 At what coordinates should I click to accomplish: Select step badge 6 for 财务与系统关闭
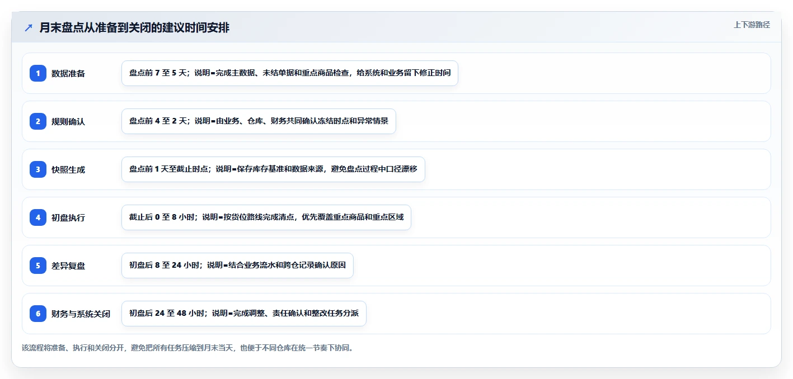[x=38, y=314]
